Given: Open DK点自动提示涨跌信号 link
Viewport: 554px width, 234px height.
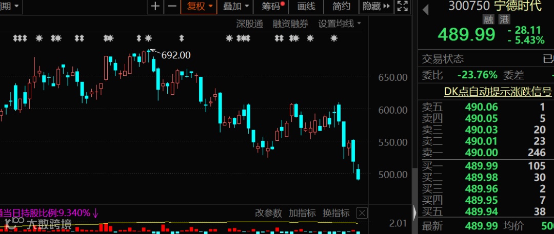Looking at the screenshot, I should [498, 92].
